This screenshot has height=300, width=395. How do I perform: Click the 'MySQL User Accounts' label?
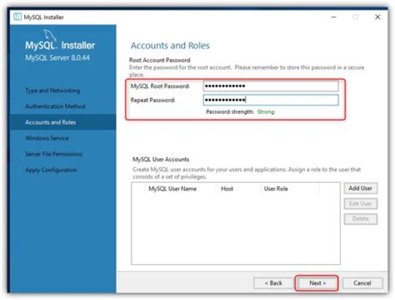pos(161,159)
